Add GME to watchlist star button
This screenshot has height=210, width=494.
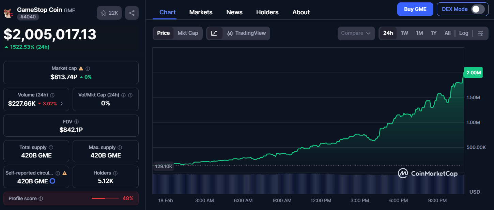(x=109, y=13)
